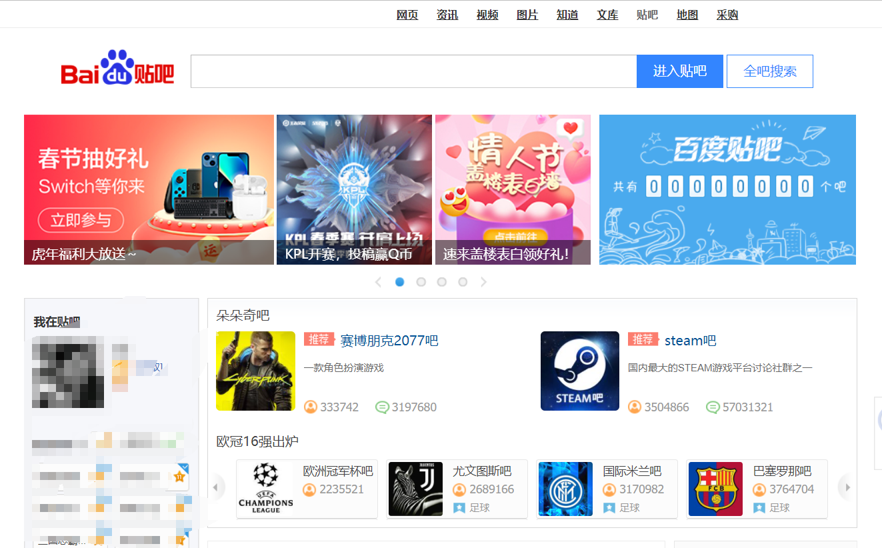Select 知道 in top navigation
Viewport: 882px width, 548px height.
click(567, 15)
